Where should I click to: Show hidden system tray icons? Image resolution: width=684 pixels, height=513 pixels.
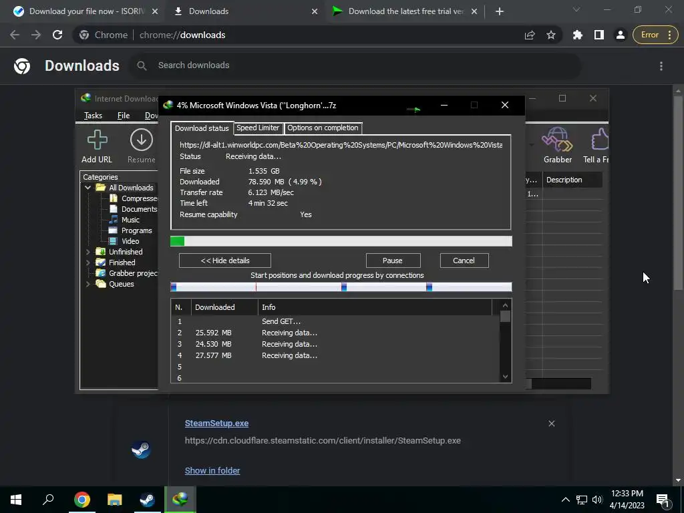pyautogui.click(x=565, y=500)
